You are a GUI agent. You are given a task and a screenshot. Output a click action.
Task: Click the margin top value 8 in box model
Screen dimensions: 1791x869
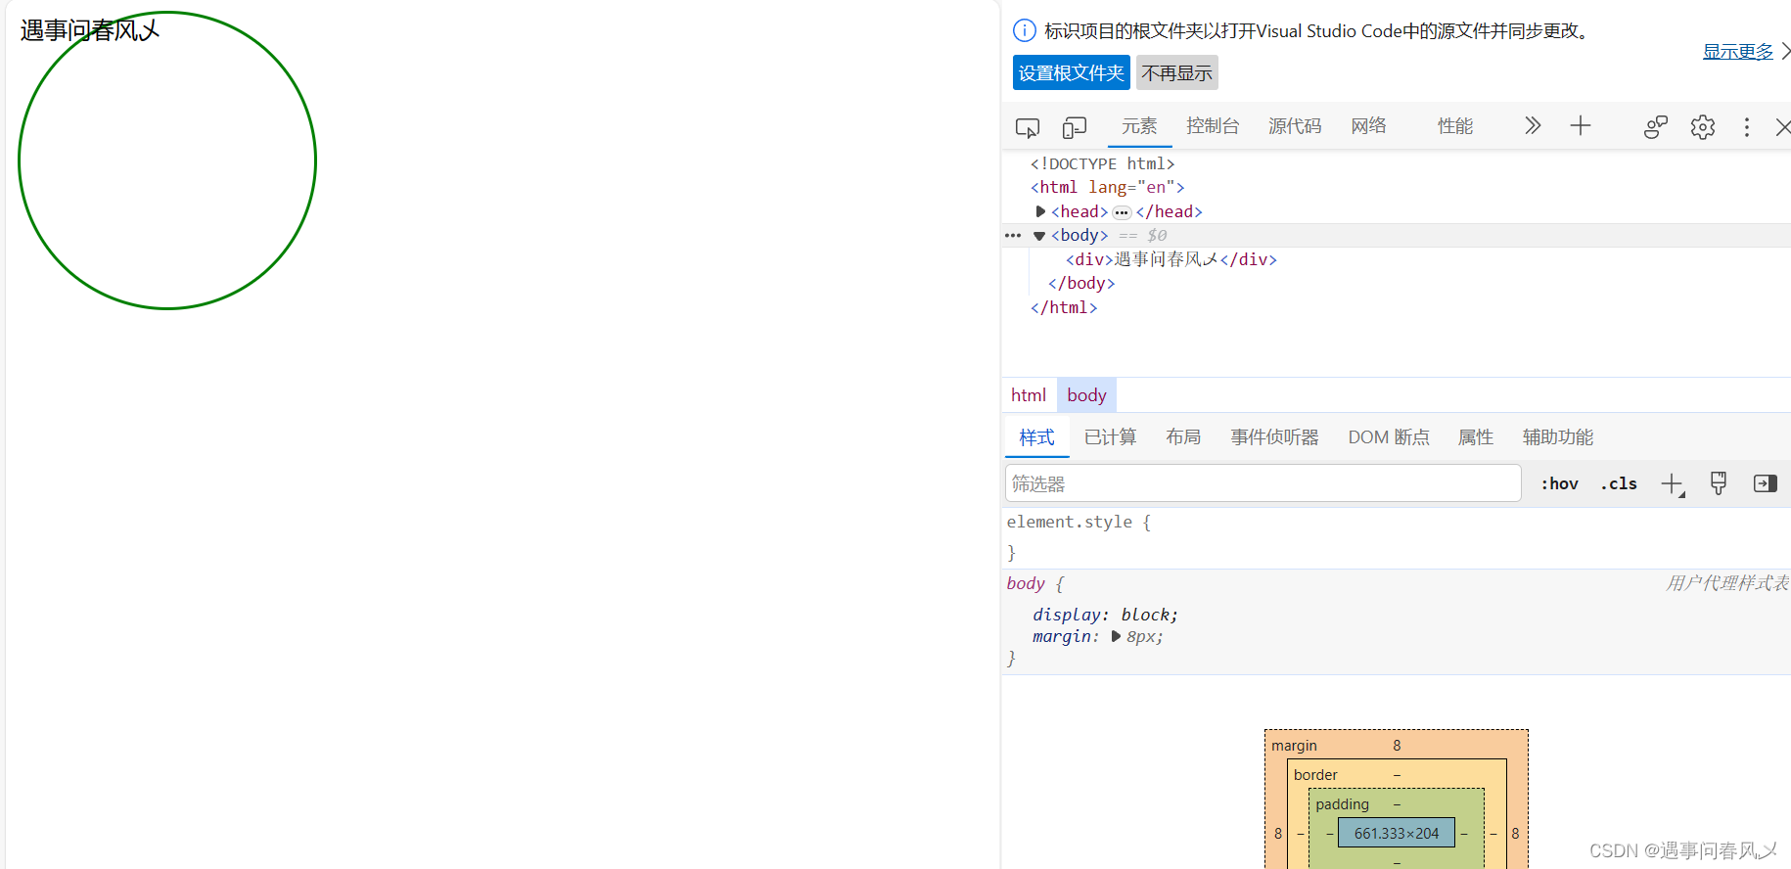coord(1397,746)
